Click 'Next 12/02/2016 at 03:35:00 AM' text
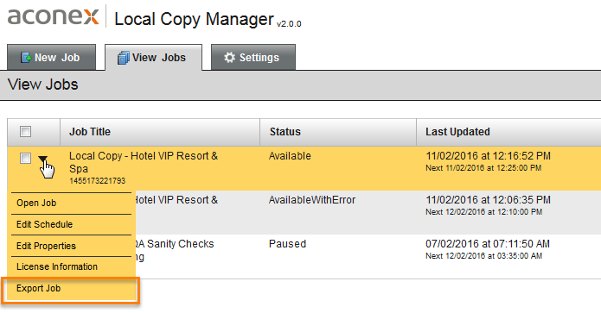 (x=483, y=256)
